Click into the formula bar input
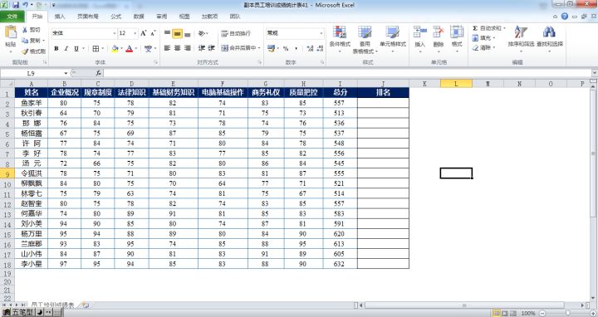Image resolution: width=598 pixels, height=317 pixels. (x=347, y=73)
